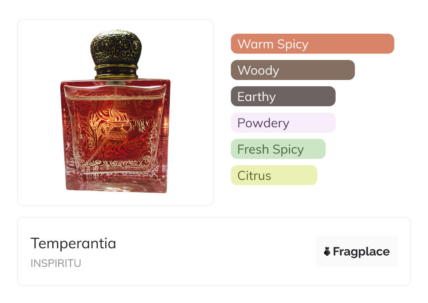Screen dimensions: 428x303
Task: Click the 'Woody' label text
Action: click(x=258, y=70)
